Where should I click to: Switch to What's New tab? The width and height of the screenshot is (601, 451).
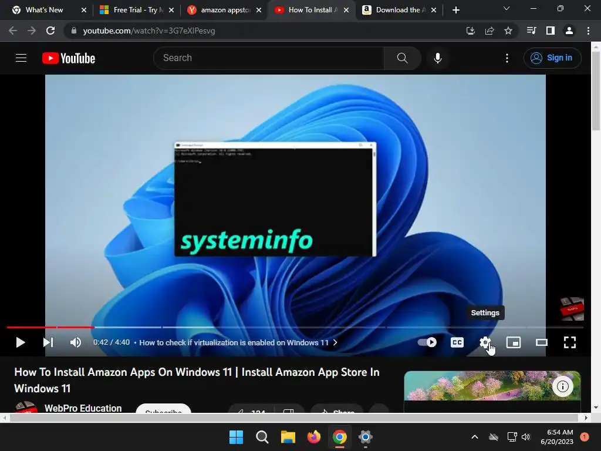(x=44, y=10)
